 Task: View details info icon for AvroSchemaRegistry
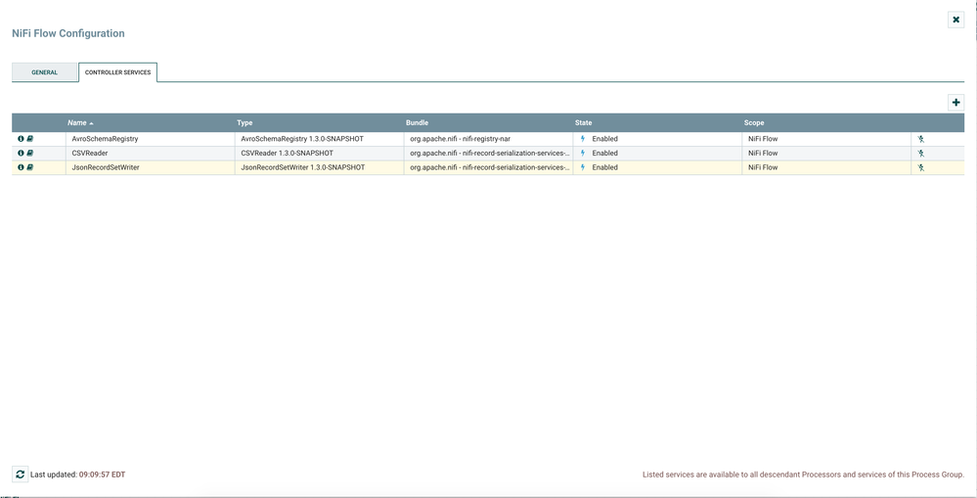pyautogui.click(x=21, y=138)
